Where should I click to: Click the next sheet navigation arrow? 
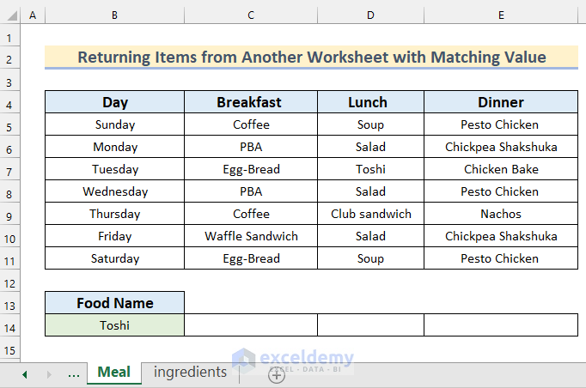(x=49, y=374)
